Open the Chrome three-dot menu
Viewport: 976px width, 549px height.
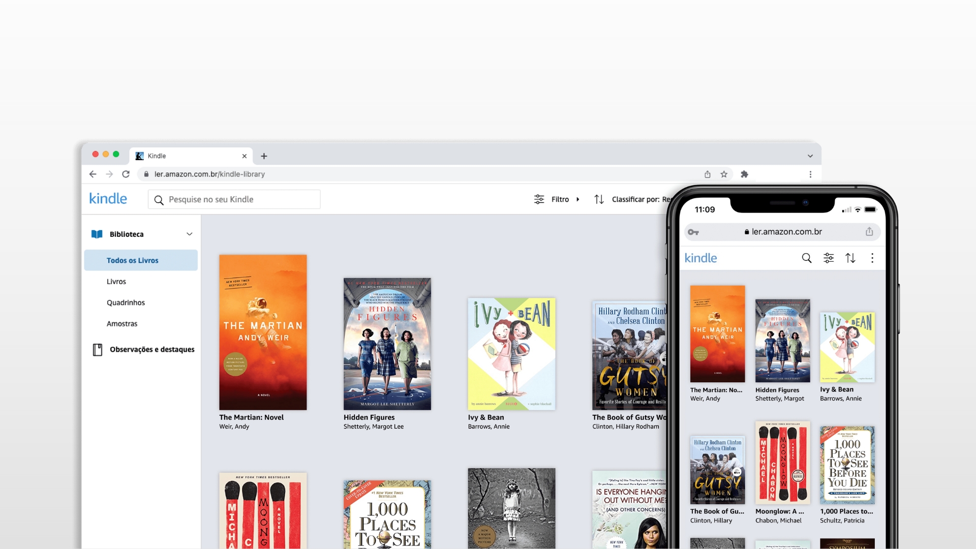click(x=810, y=174)
